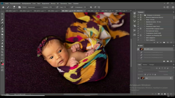The height and width of the screenshot is (98, 175).
Task: Toggle checkmark for Расплавленный свинец action
Action: tap(138, 31)
